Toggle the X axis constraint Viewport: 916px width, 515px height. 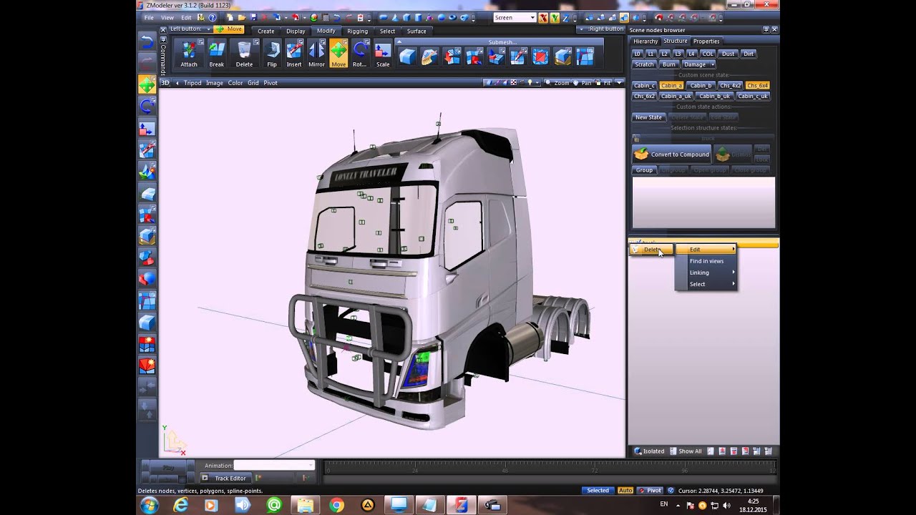(543, 17)
